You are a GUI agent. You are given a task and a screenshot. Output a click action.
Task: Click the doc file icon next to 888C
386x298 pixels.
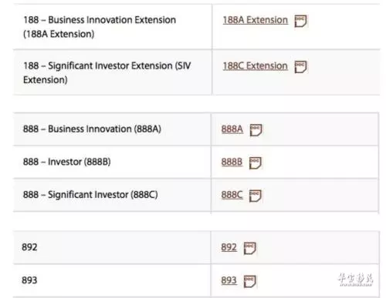(256, 196)
